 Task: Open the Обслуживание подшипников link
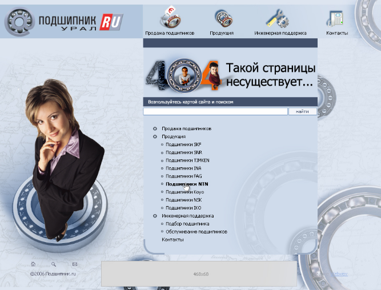point(196,232)
